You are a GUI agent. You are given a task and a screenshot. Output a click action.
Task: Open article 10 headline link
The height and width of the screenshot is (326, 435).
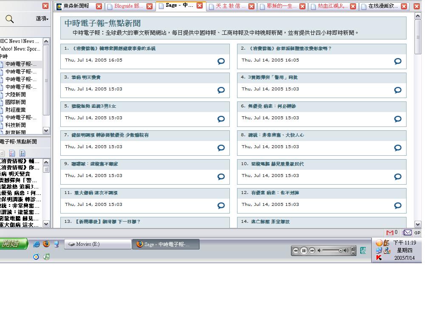coord(277,164)
